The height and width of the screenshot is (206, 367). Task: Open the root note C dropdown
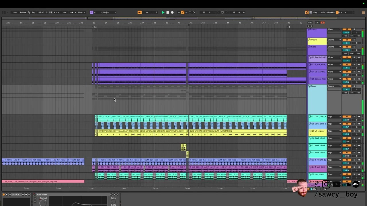[x=98, y=12]
